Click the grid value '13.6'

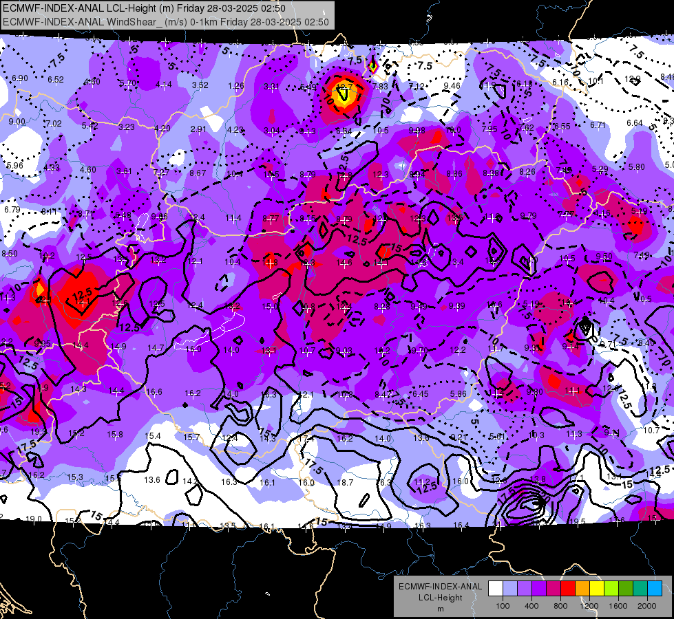tap(152, 480)
